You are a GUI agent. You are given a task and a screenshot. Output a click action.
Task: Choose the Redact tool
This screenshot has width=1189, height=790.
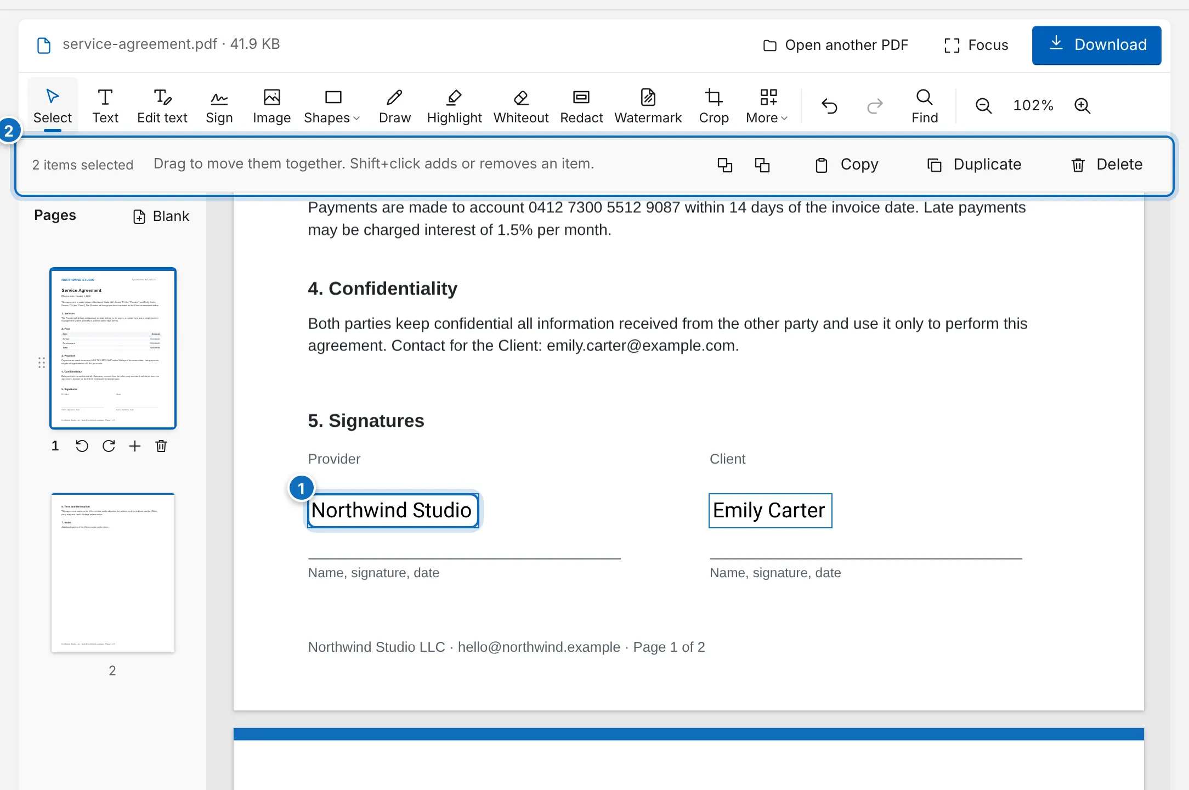(x=581, y=105)
